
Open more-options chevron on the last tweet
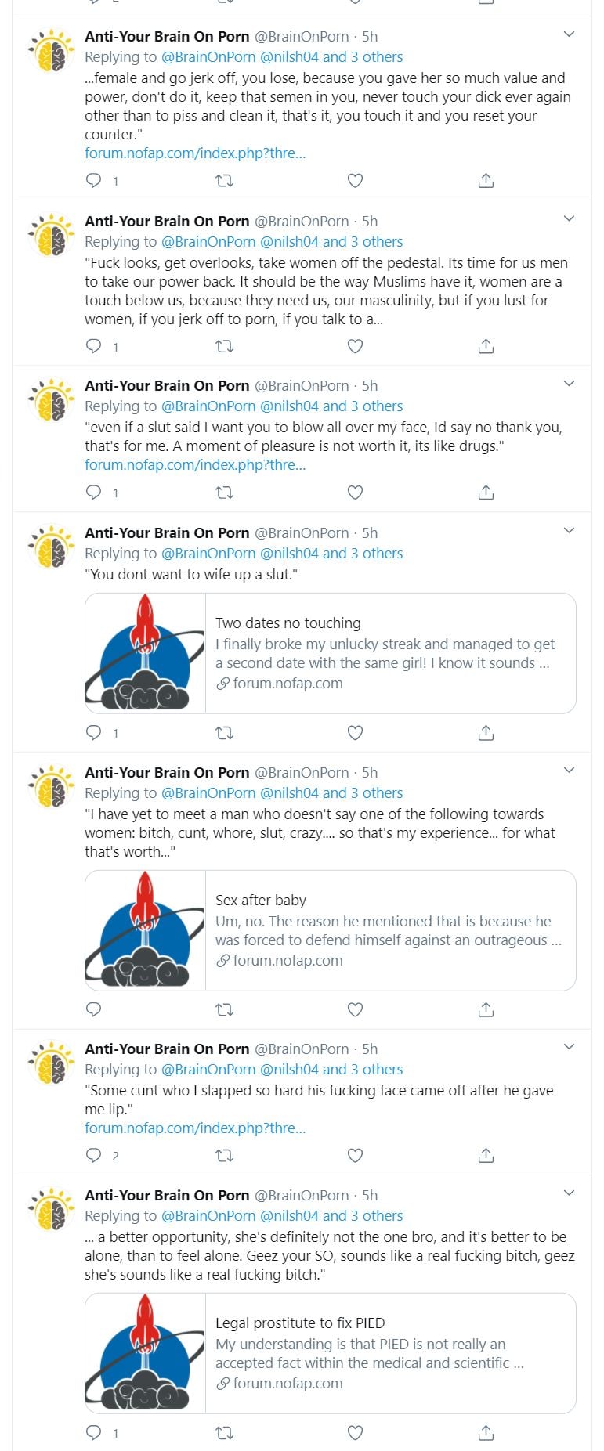click(570, 1193)
